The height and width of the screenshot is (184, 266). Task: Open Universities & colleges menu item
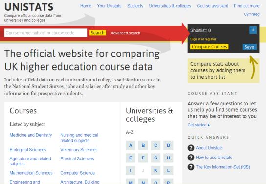(x=170, y=6)
